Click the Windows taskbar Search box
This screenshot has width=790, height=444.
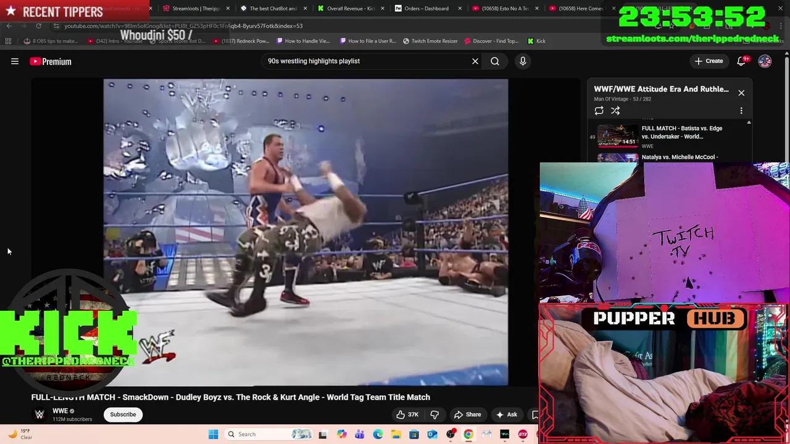[x=268, y=434]
